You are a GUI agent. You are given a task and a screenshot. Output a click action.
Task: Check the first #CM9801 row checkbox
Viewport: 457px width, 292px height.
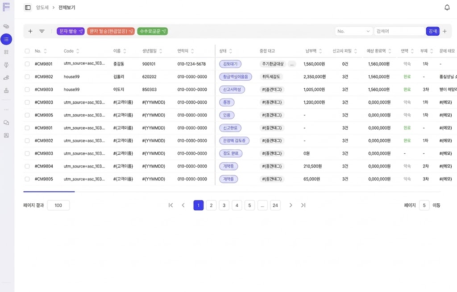click(x=27, y=64)
